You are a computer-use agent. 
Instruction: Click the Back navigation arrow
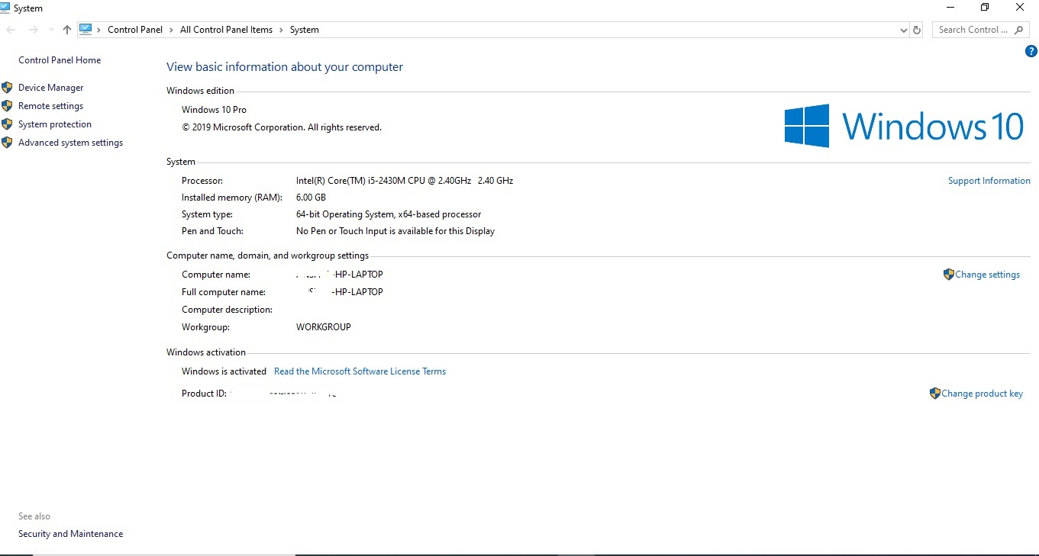coord(11,30)
